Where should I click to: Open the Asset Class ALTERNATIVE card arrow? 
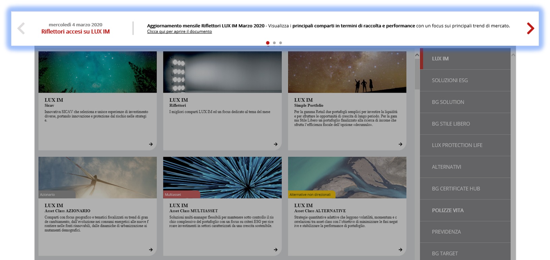coord(401,250)
